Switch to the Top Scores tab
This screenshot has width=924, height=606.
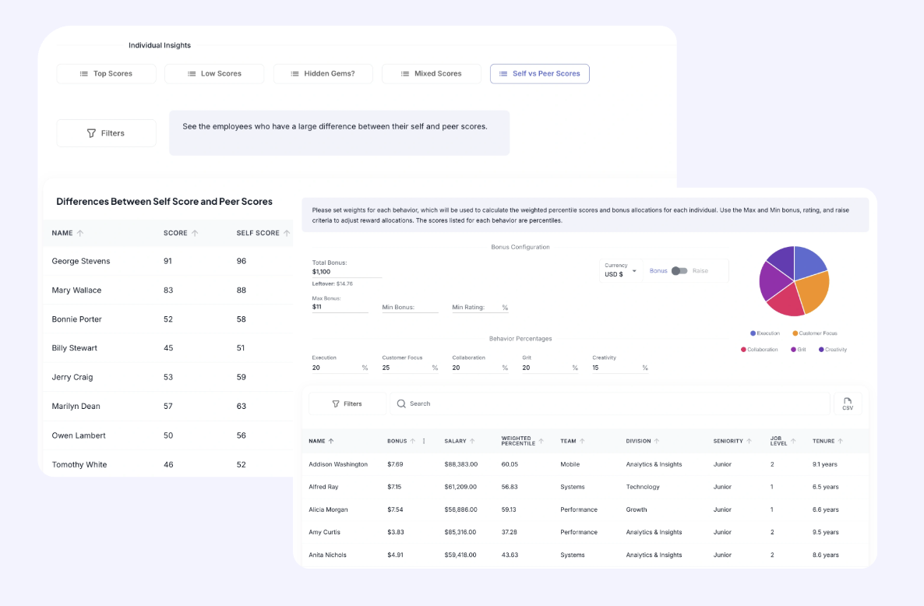click(107, 74)
